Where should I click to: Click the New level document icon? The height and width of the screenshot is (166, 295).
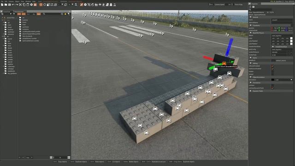2,5
